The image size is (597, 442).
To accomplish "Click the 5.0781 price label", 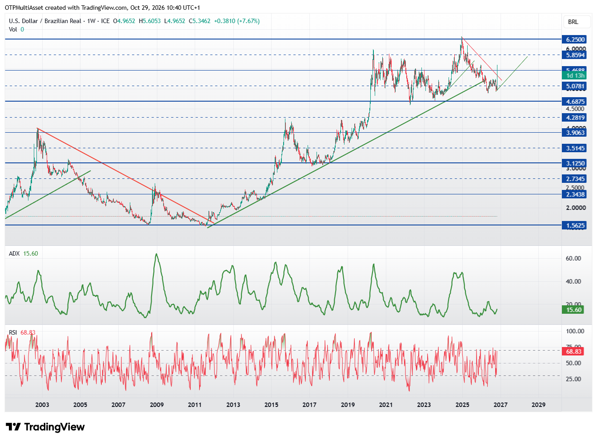I will (x=574, y=86).
